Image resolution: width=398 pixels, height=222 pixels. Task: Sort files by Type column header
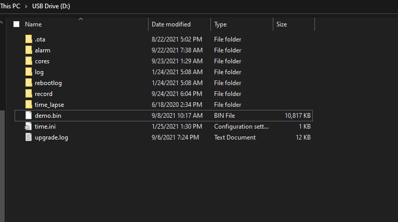pyautogui.click(x=220, y=24)
